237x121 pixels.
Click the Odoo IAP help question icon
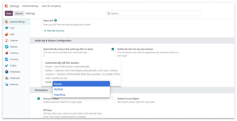tap(55, 20)
